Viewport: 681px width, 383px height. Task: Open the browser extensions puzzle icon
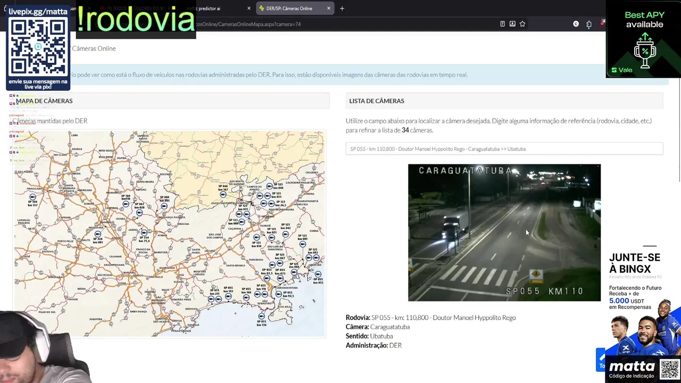pos(589,24)
